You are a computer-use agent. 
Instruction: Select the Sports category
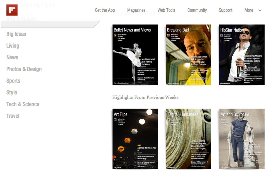[13, 81]
